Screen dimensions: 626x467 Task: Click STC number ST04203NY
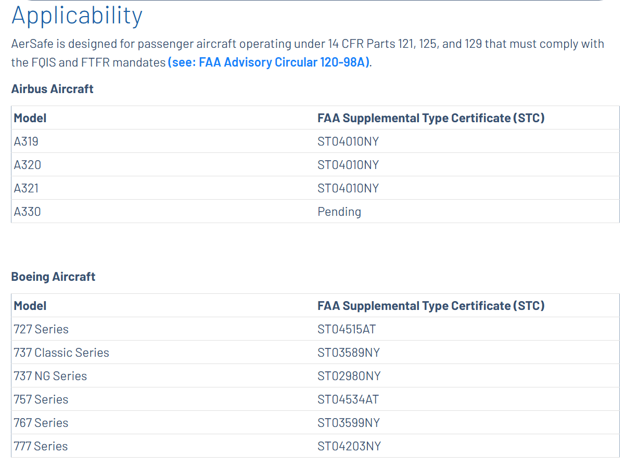(x=349, y=446)
